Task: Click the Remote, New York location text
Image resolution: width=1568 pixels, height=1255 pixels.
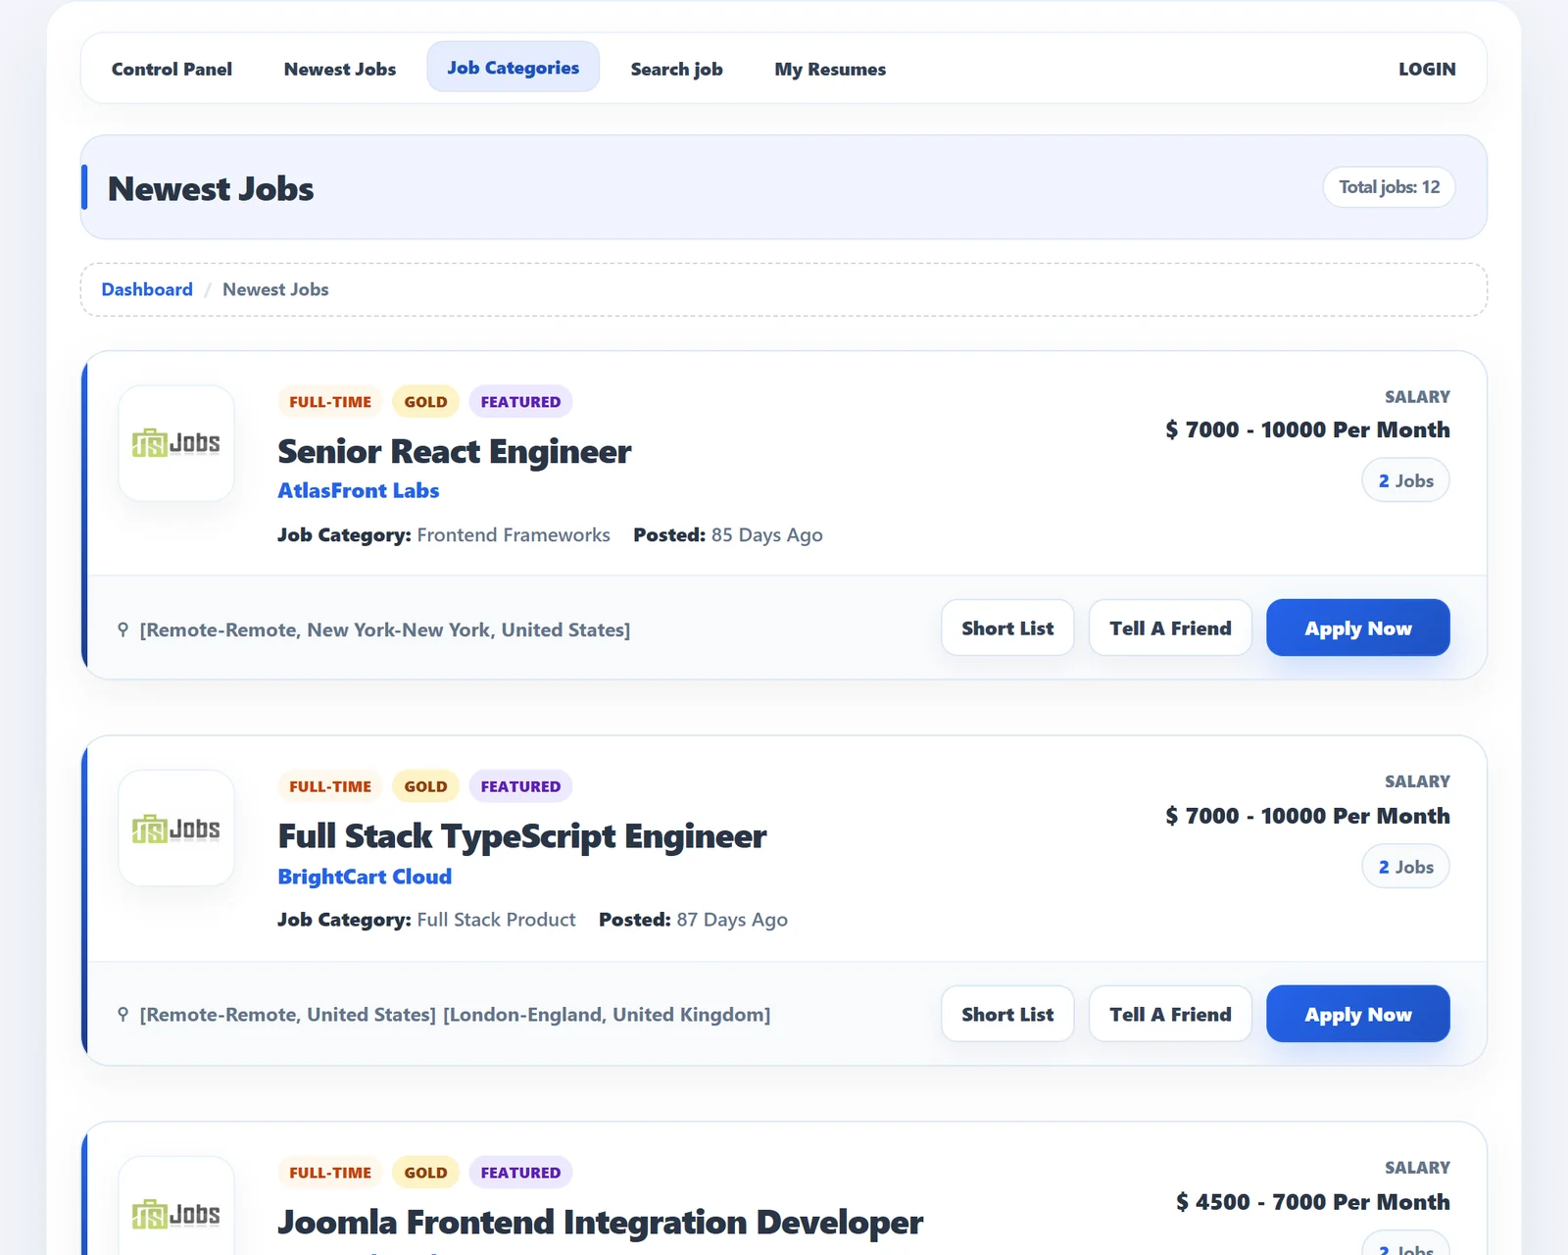Action: (x=385, y=629)
